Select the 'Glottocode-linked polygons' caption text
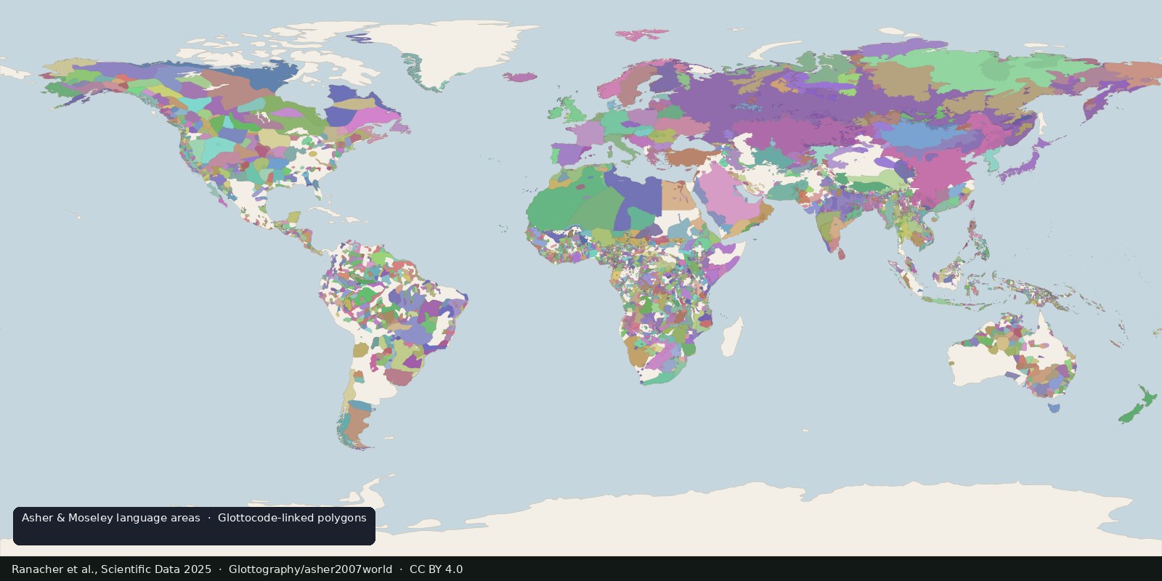 point(292,518)
